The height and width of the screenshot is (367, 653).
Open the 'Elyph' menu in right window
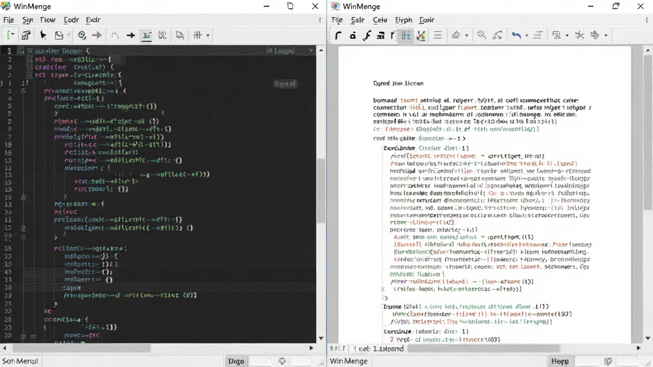(404, 20)
